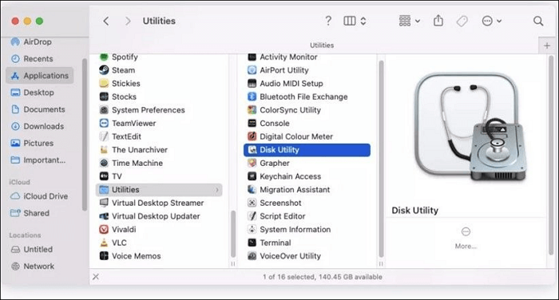Select the highlighted Disk Utility row
This screenshot has width=559, height=300.
307,150
